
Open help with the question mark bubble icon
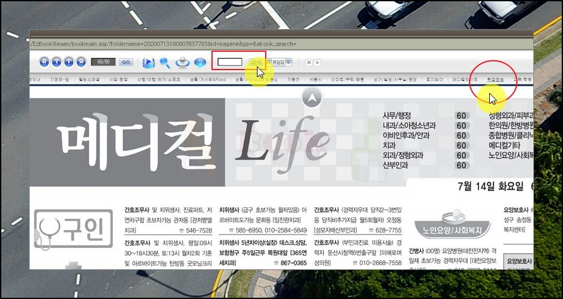(x=200, y=63)
